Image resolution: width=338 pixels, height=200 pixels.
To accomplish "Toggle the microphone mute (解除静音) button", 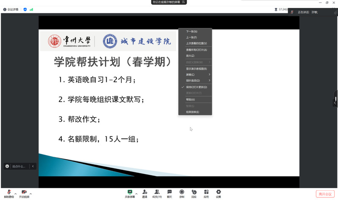I will point(8,192).
